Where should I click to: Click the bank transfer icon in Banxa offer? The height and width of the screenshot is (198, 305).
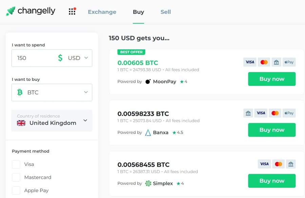248,113
